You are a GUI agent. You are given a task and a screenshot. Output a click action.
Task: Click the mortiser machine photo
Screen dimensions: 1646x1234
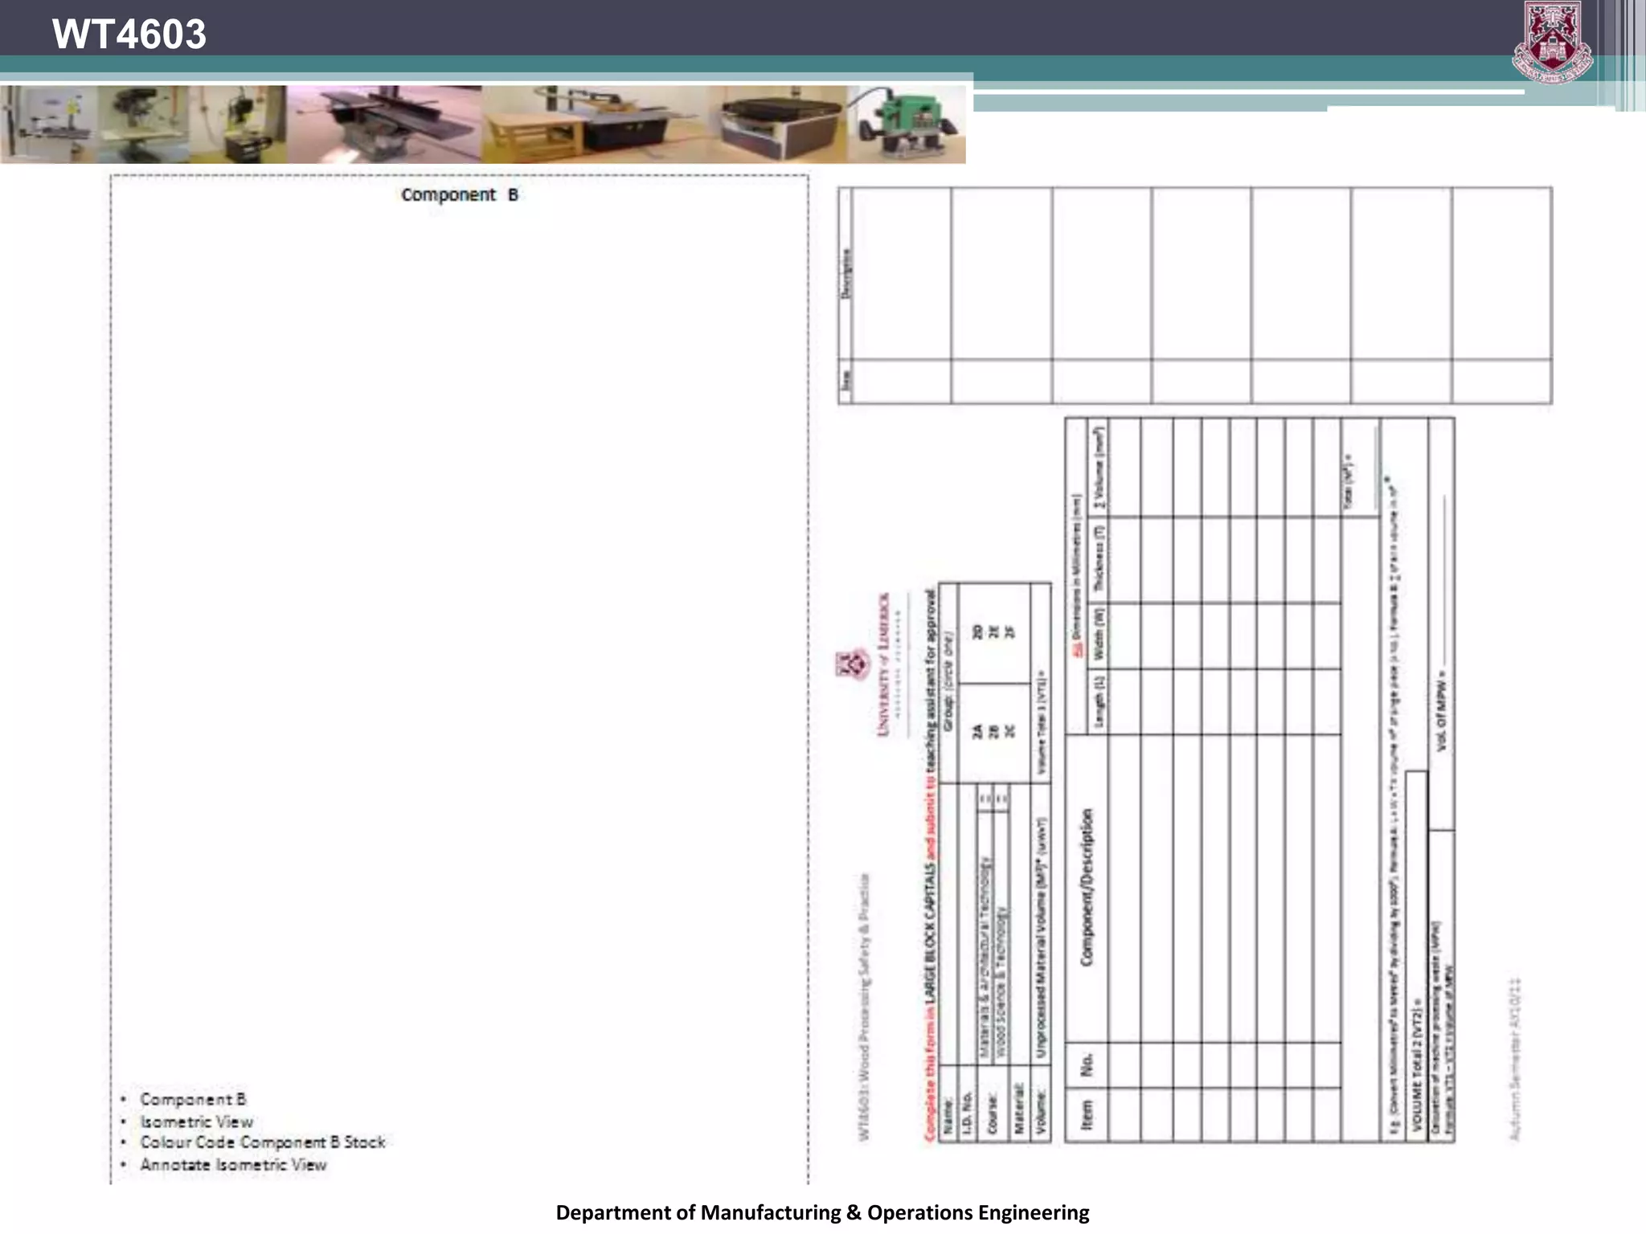240,125
